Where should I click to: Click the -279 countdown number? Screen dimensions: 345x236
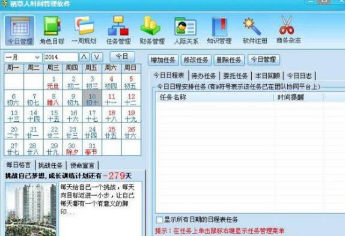114,175
